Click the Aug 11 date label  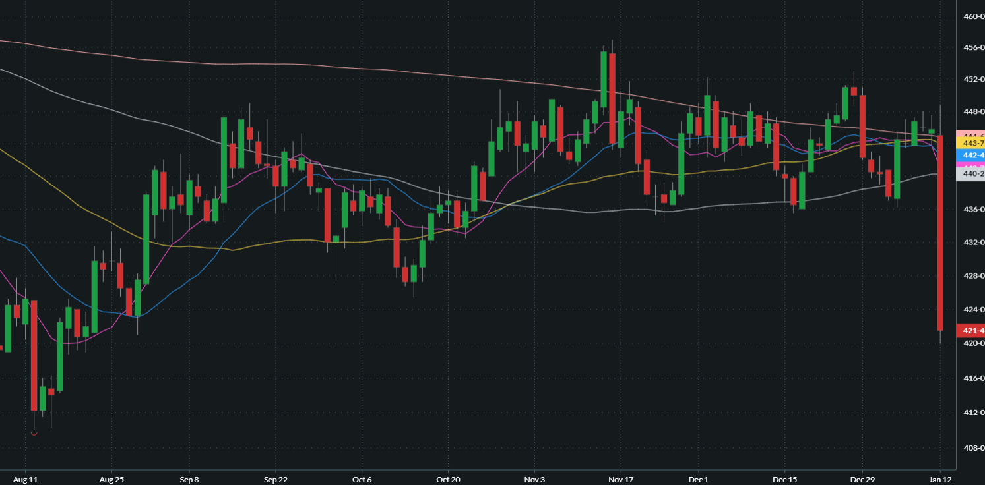click(24, 478)
